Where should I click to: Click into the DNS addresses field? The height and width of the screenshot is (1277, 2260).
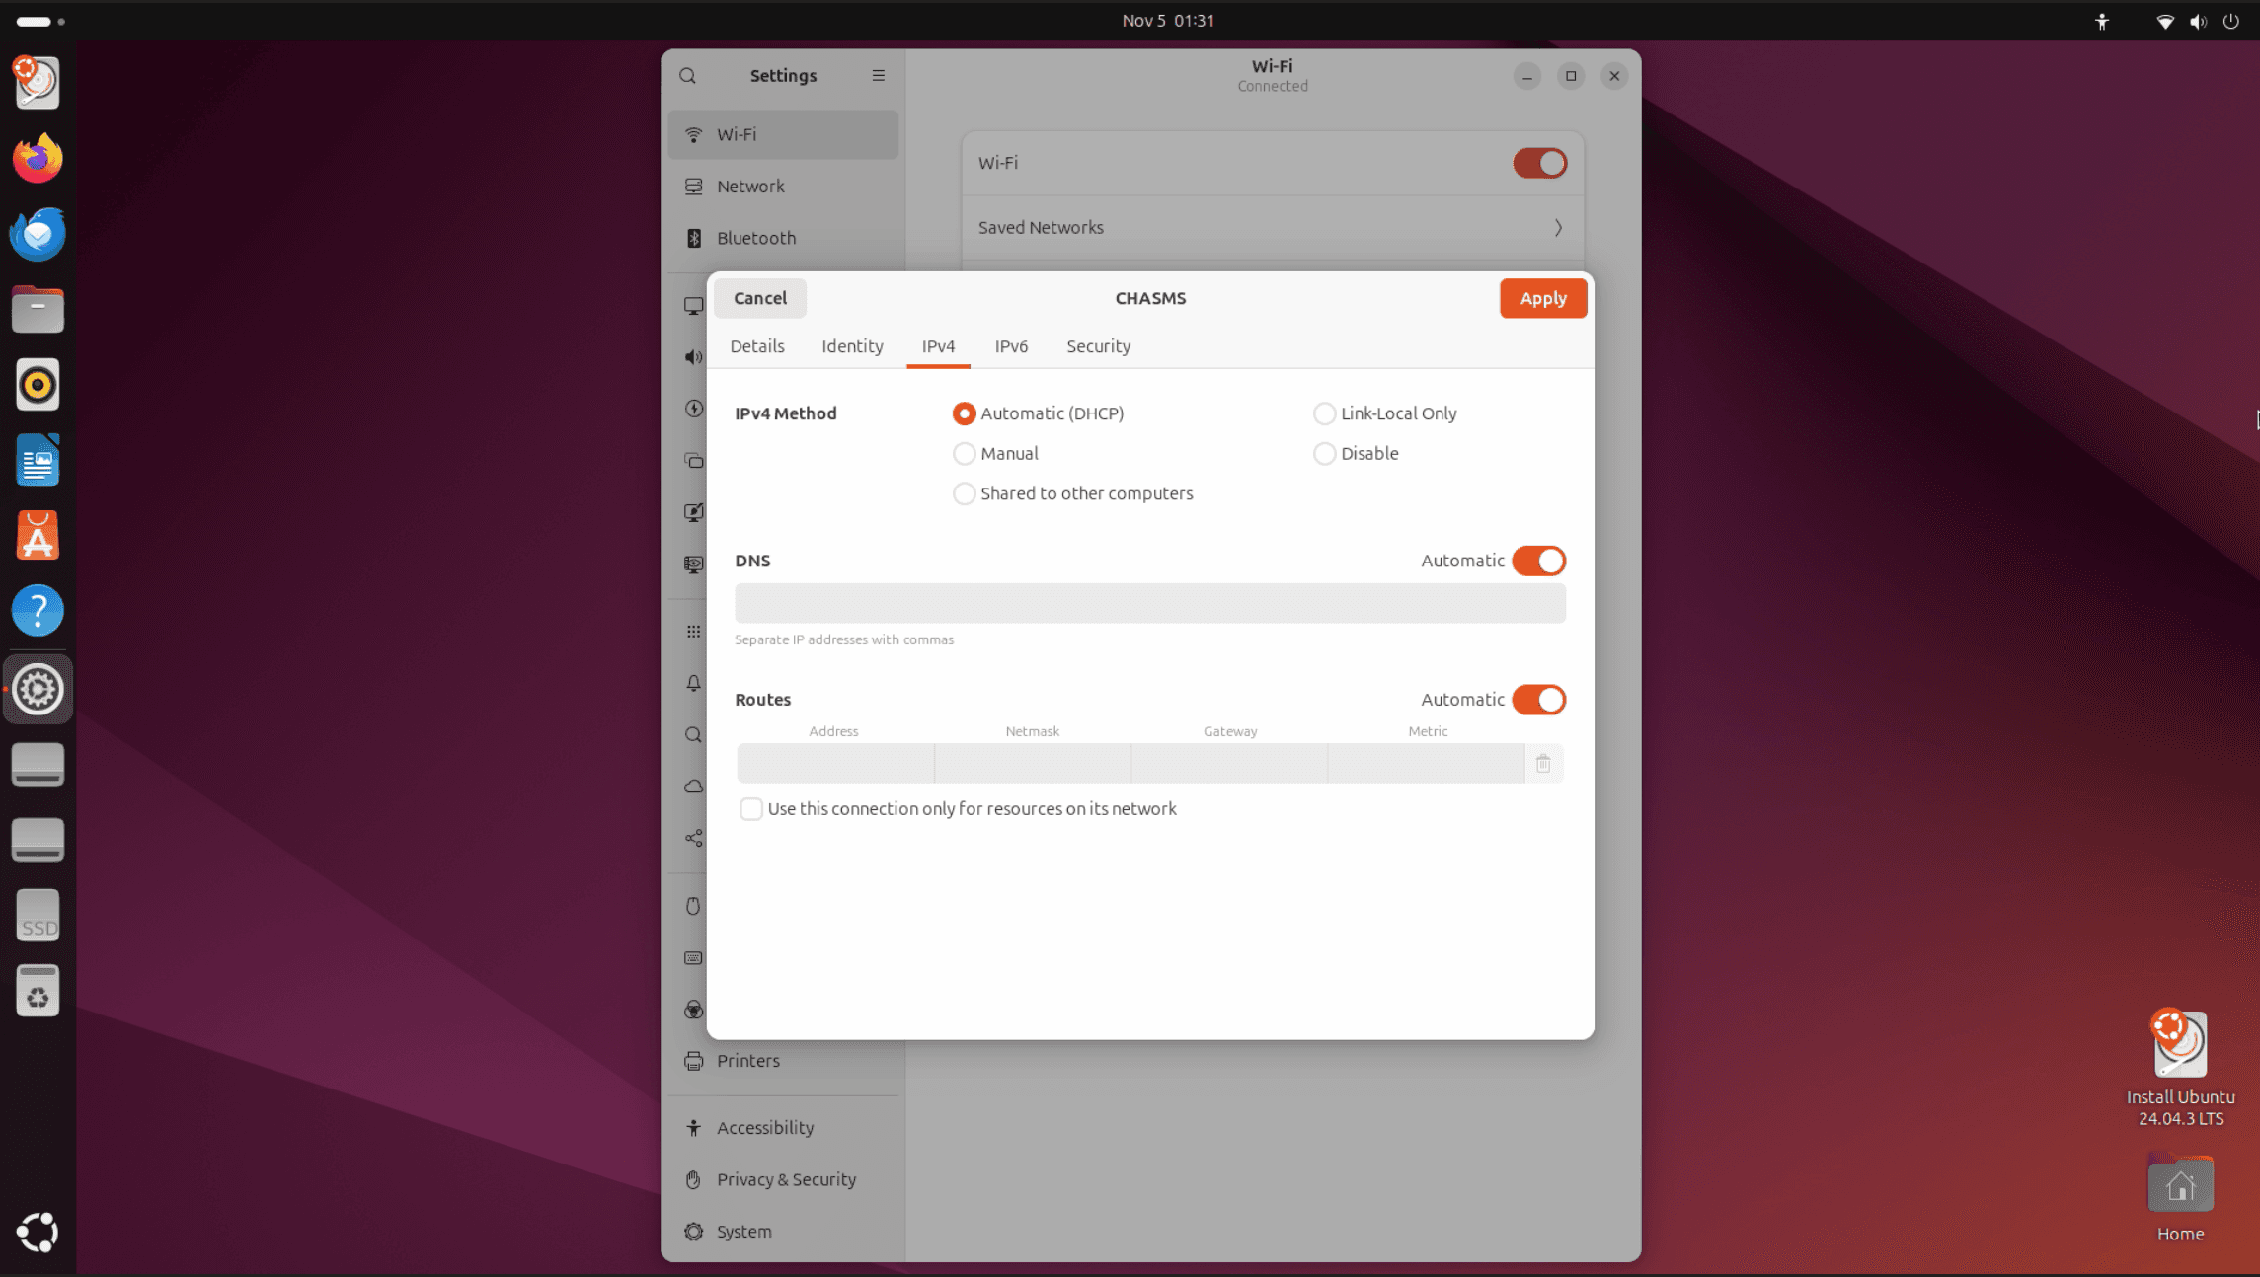tap(1149, 603)
